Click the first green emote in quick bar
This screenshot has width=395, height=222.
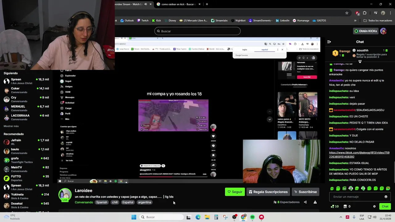coord(332,188)
